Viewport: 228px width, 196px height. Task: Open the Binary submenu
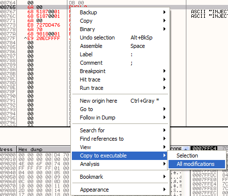click(x=120, y=29)
